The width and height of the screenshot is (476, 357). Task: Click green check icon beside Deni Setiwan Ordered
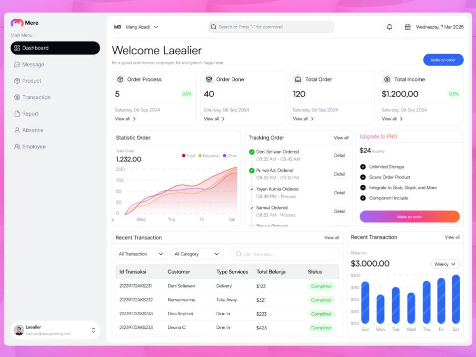pos(252,152)
